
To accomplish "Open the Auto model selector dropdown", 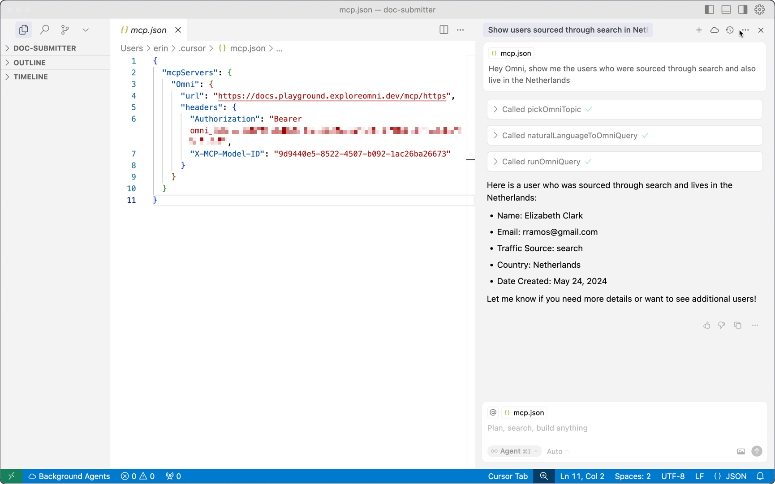I will (x=557, y=451).
